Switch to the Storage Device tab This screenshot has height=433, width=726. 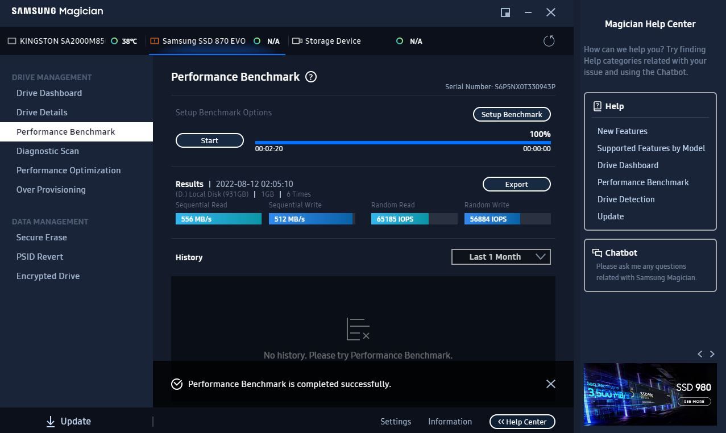(x=333, y=41)
